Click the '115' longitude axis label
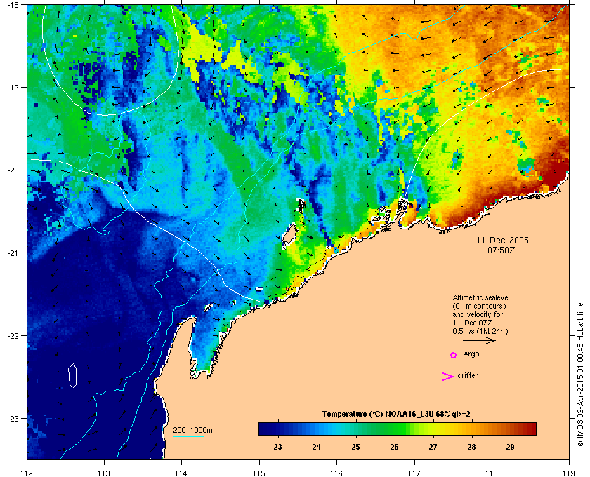 tap(259, 473)
